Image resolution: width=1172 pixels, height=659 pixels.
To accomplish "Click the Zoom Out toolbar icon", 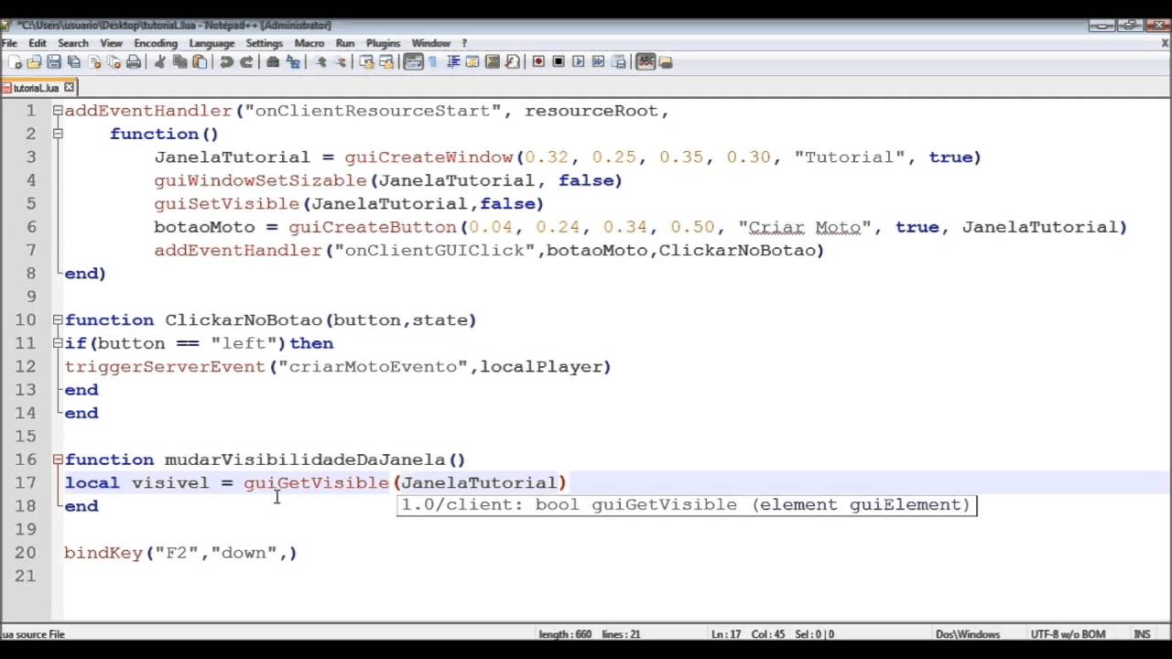I will point(342,62).
